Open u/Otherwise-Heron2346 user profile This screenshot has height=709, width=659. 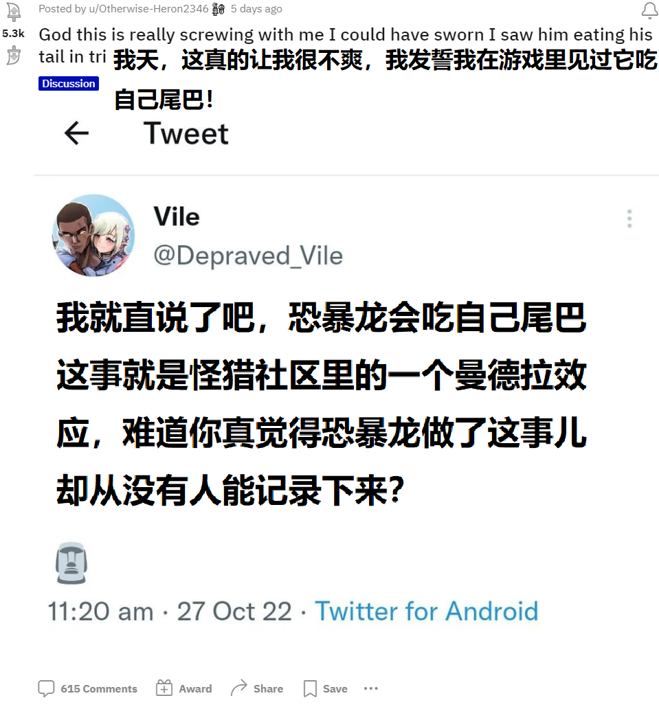point(149,9)
